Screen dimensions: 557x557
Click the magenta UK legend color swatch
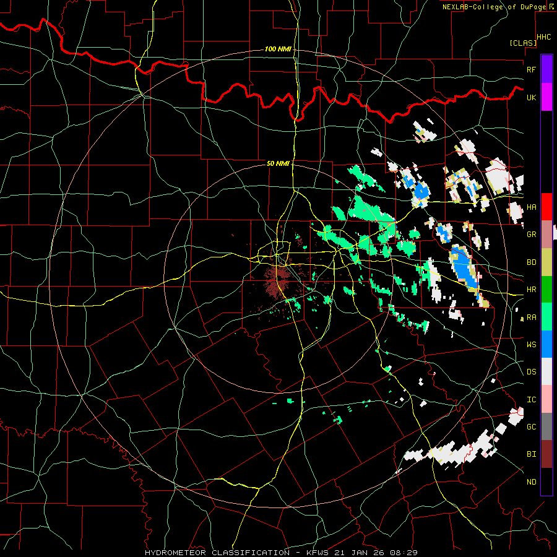pyautogui.click(x=546, y=97)
